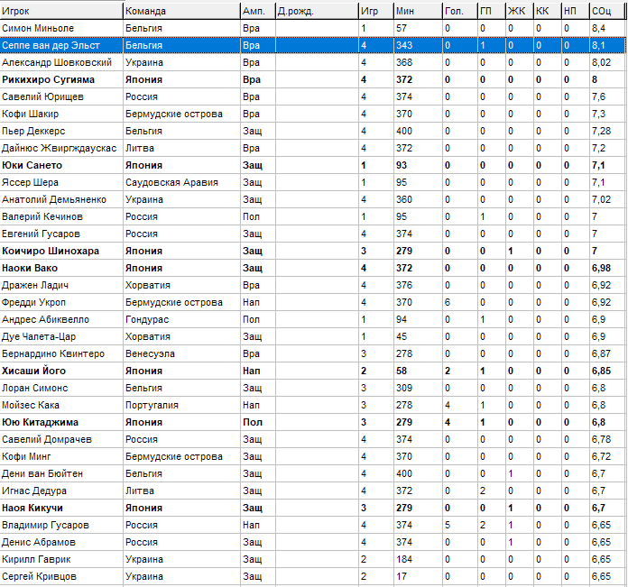
Task: Select player Дражен Ладич
Action: (35, 285)
